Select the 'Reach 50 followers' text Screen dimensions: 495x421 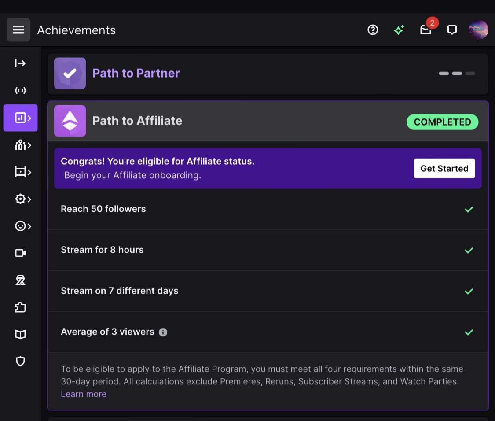click(x=103, y=209)
